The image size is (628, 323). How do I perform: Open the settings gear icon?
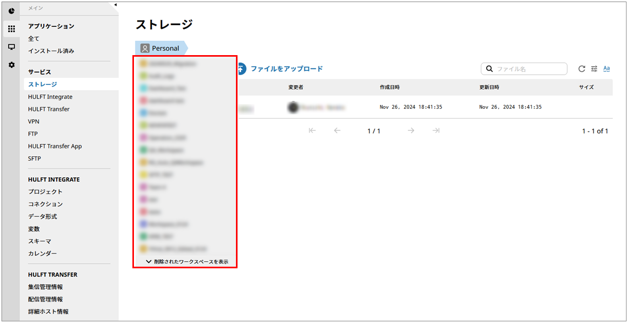tap(11, 65)
